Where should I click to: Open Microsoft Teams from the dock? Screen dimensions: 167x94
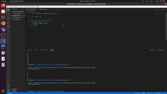pos(3,29)
